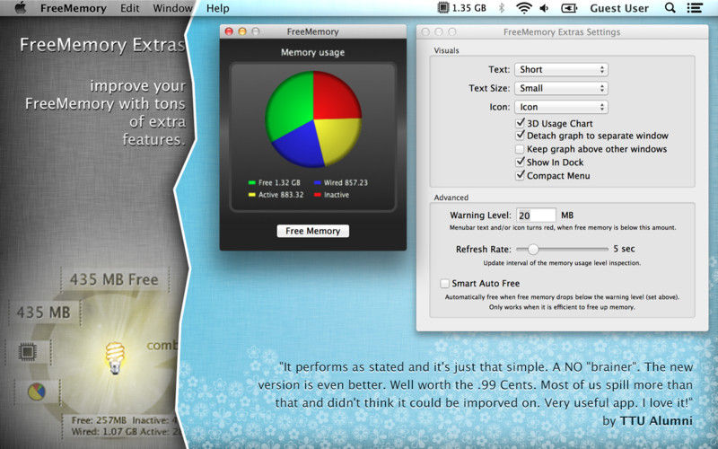Click the 'Free: 257MB' stat text

click(x=99, y=420)
